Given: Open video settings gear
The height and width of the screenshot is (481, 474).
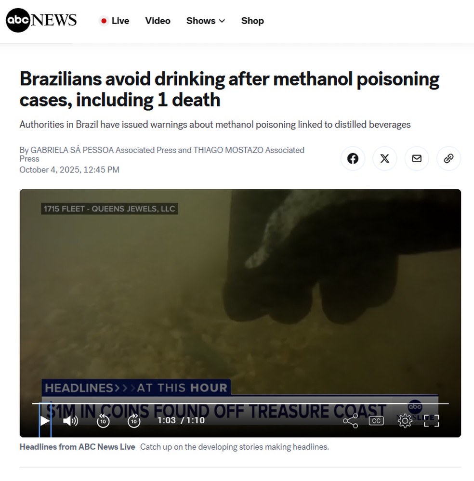Looking at the screenshot, I should pyautogui.click(x=405, y=420).
